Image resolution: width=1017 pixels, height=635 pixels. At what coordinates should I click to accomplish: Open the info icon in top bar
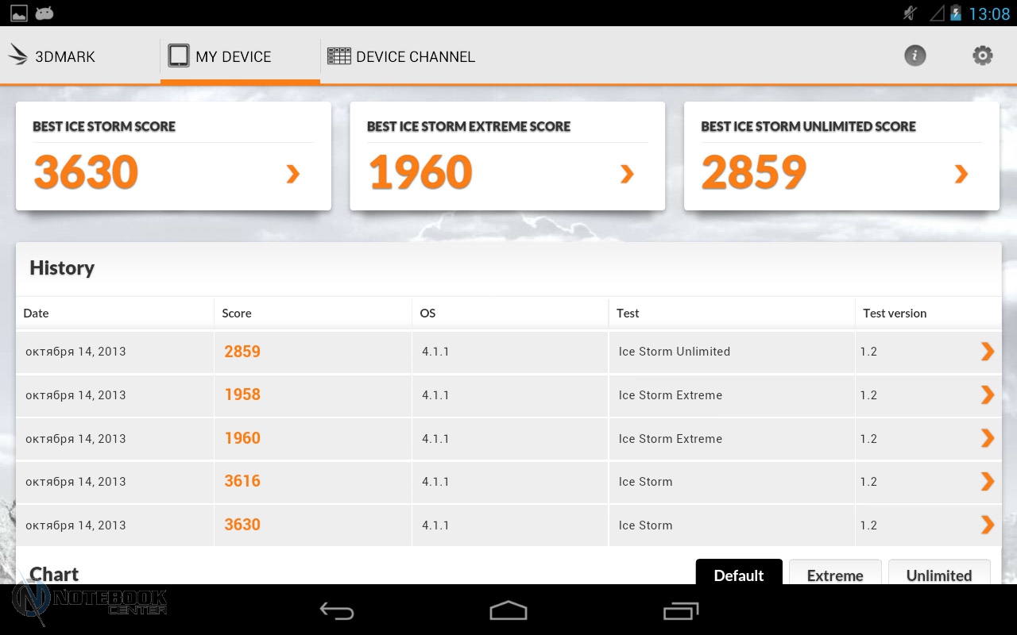(915, 56)
